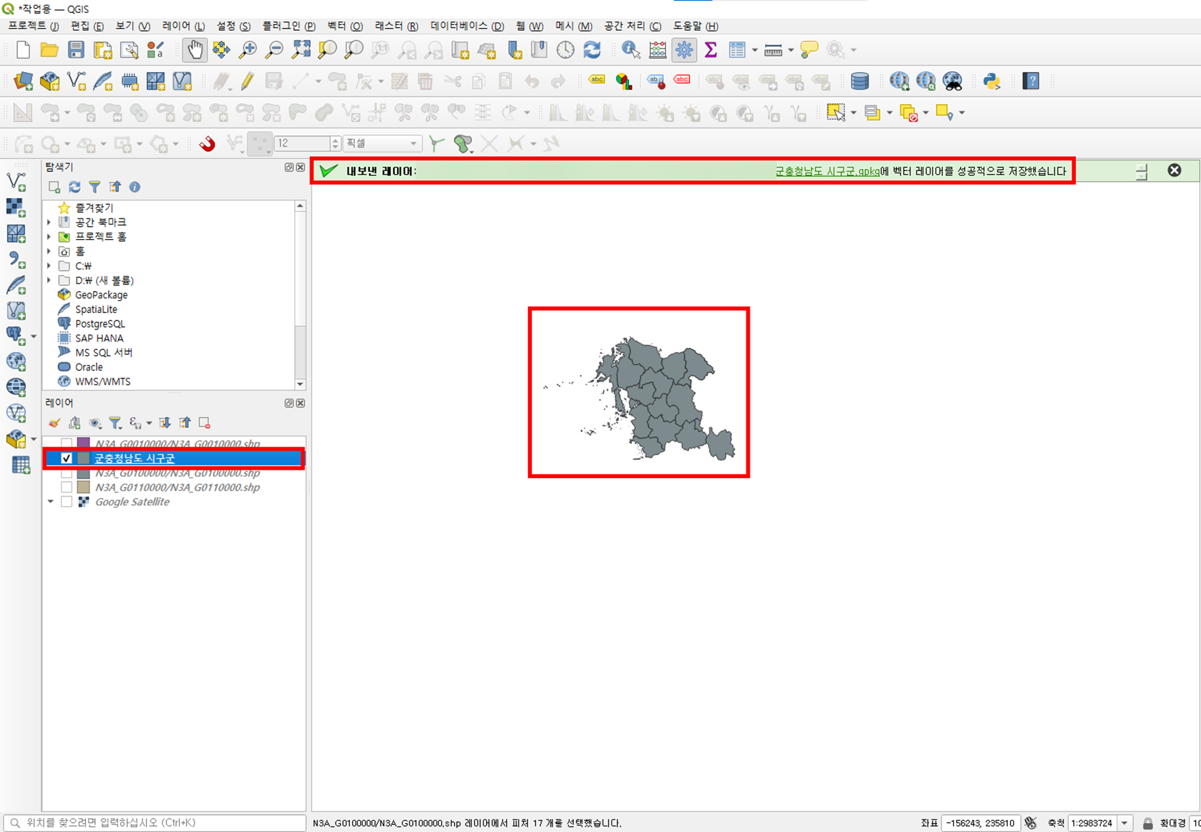Viewport: 1201px width, 832px height.
Task: Click the Layer Labeling Options abc icon
Action: tap(597, 81)
